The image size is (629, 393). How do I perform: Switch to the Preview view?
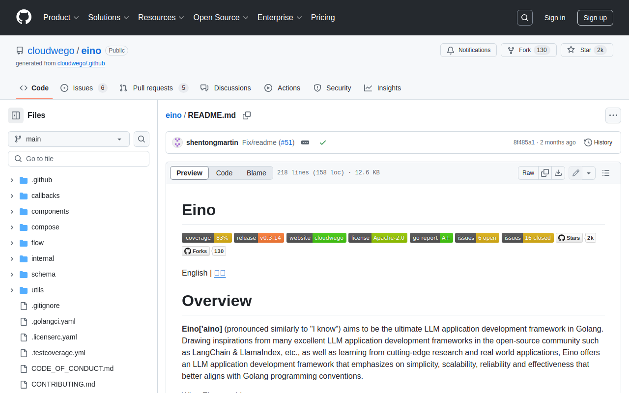tap(189, 173)
